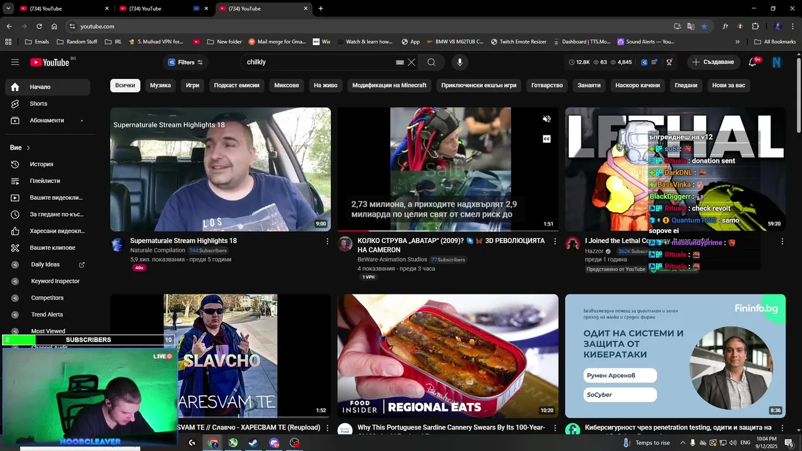Open Your clips (Вашите клипове) item
Viewport: 802px width, 451px height.
click(48, 247)
